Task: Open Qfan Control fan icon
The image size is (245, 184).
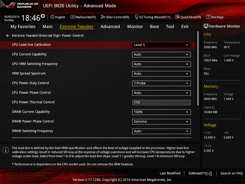Action: coord(103,17)
